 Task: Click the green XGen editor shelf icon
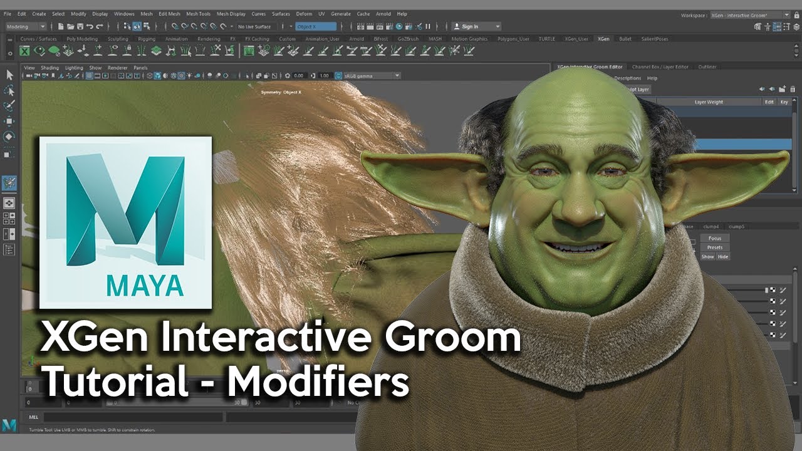coord(24,51)
